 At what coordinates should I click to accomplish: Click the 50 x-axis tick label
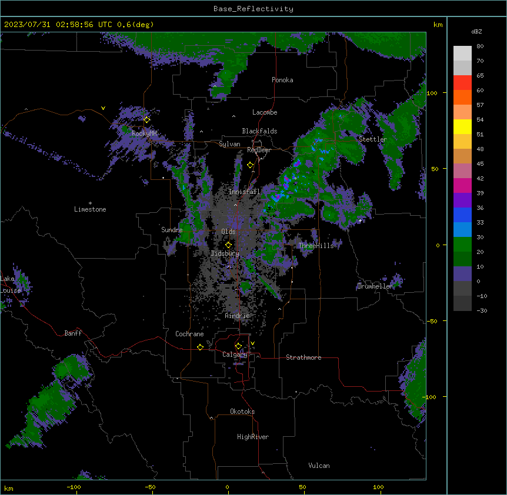pyautogui.click(x=302, y=487)
